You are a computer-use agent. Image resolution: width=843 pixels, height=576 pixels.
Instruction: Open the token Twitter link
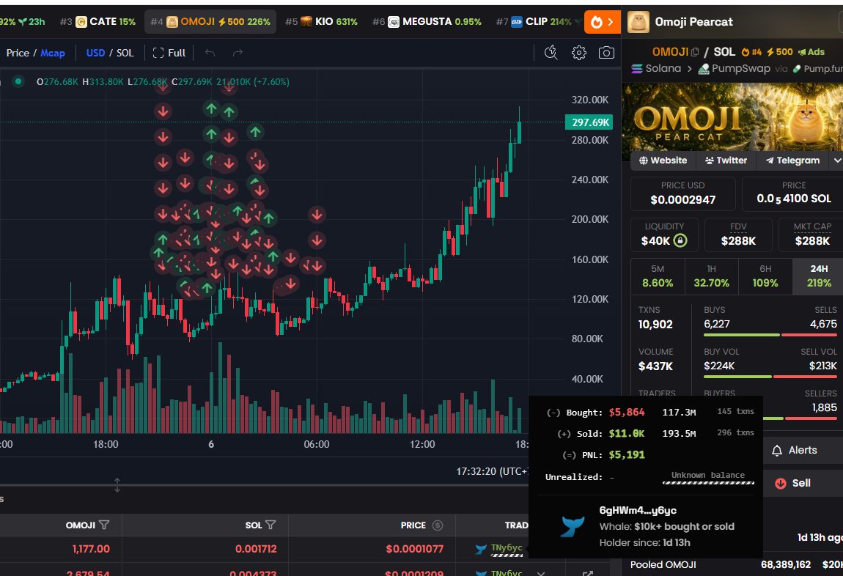[726, 160]
